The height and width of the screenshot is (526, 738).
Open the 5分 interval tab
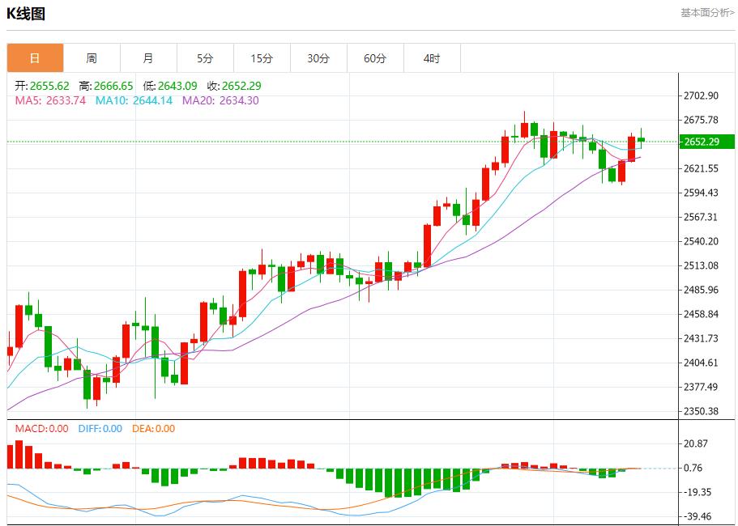[205, 58]
